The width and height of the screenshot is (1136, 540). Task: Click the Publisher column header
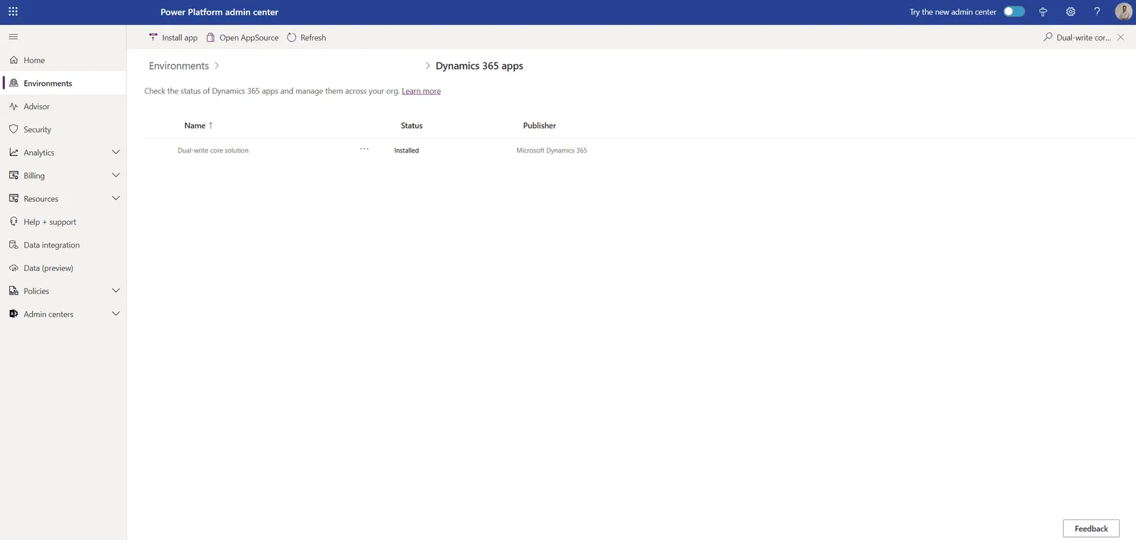pos(540,126)
